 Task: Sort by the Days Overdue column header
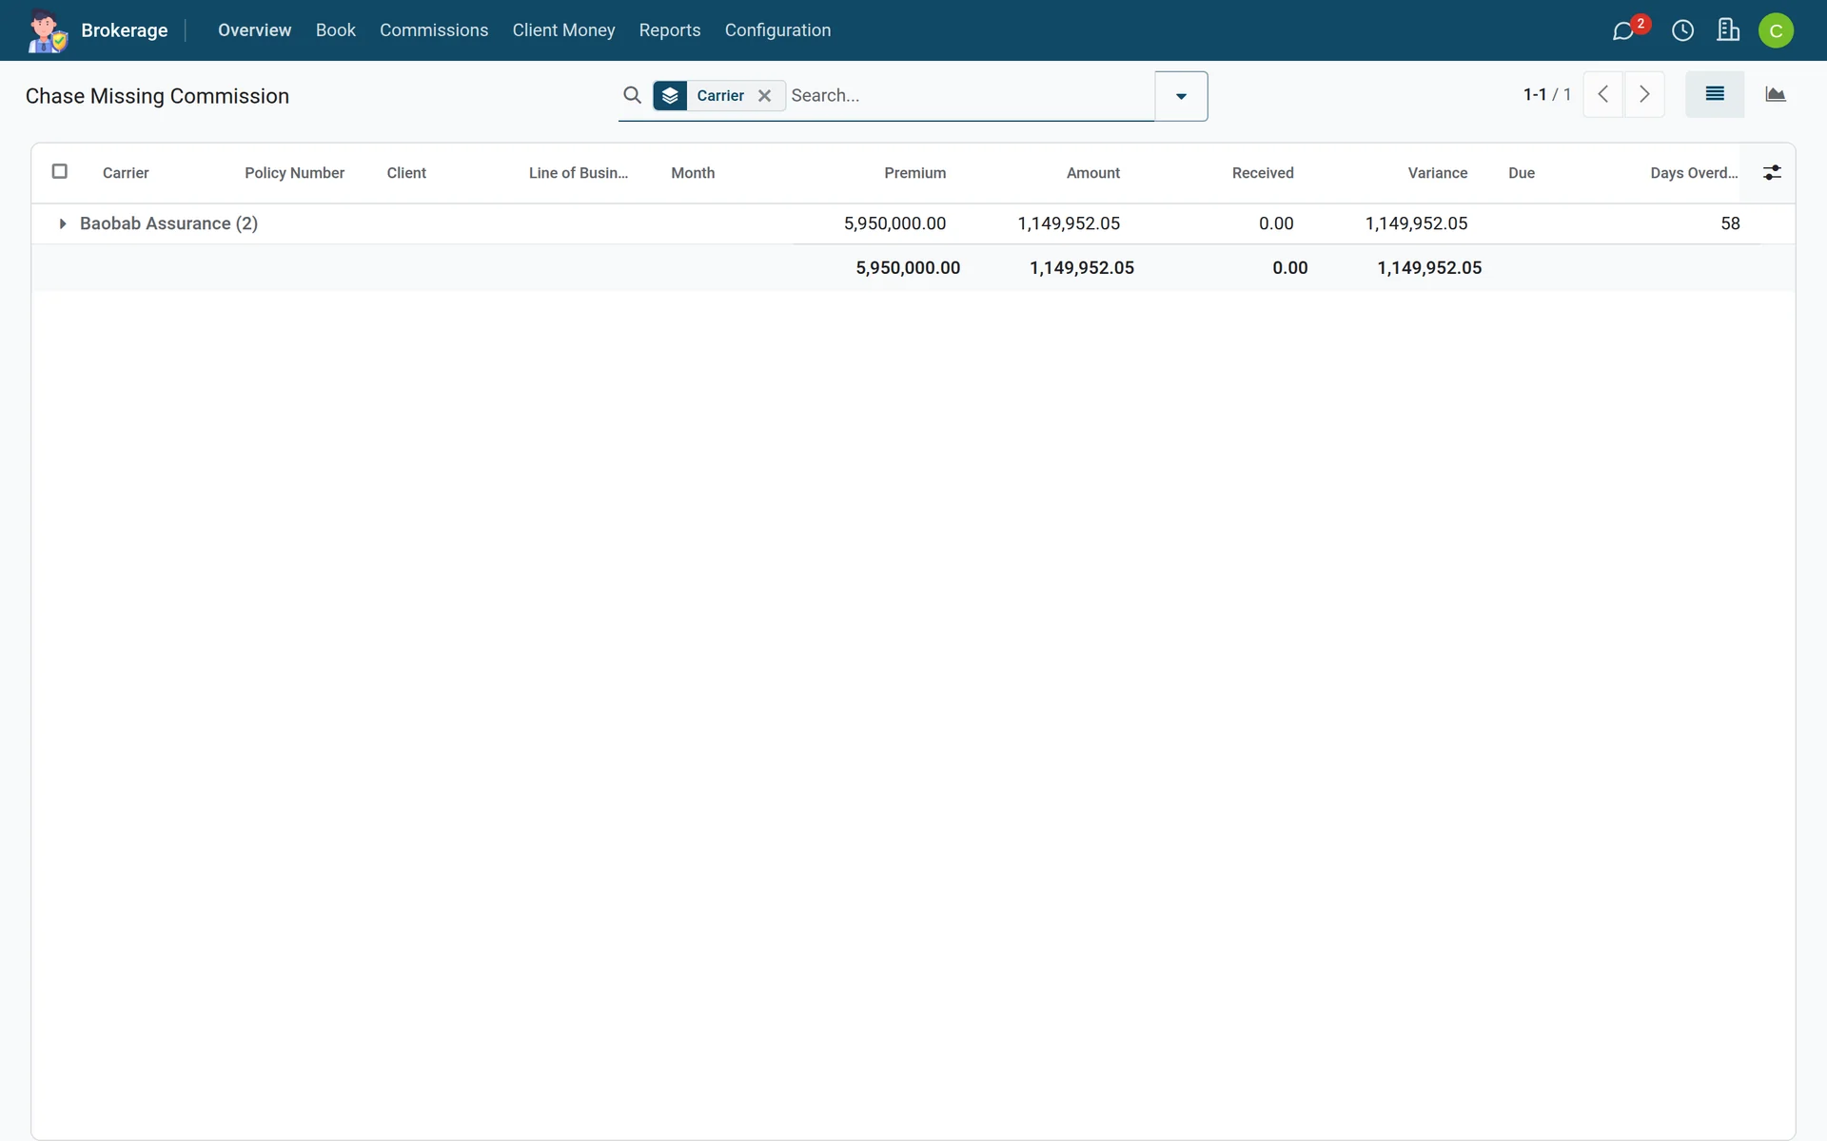point(1694,173)
